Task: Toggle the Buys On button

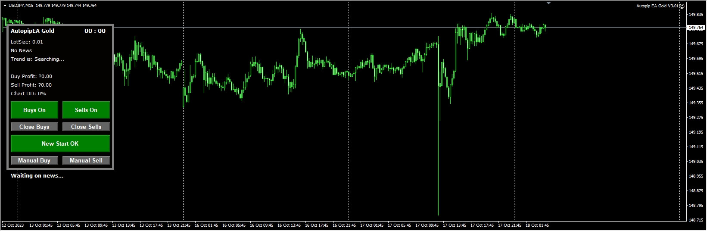Action: (34, 110)
